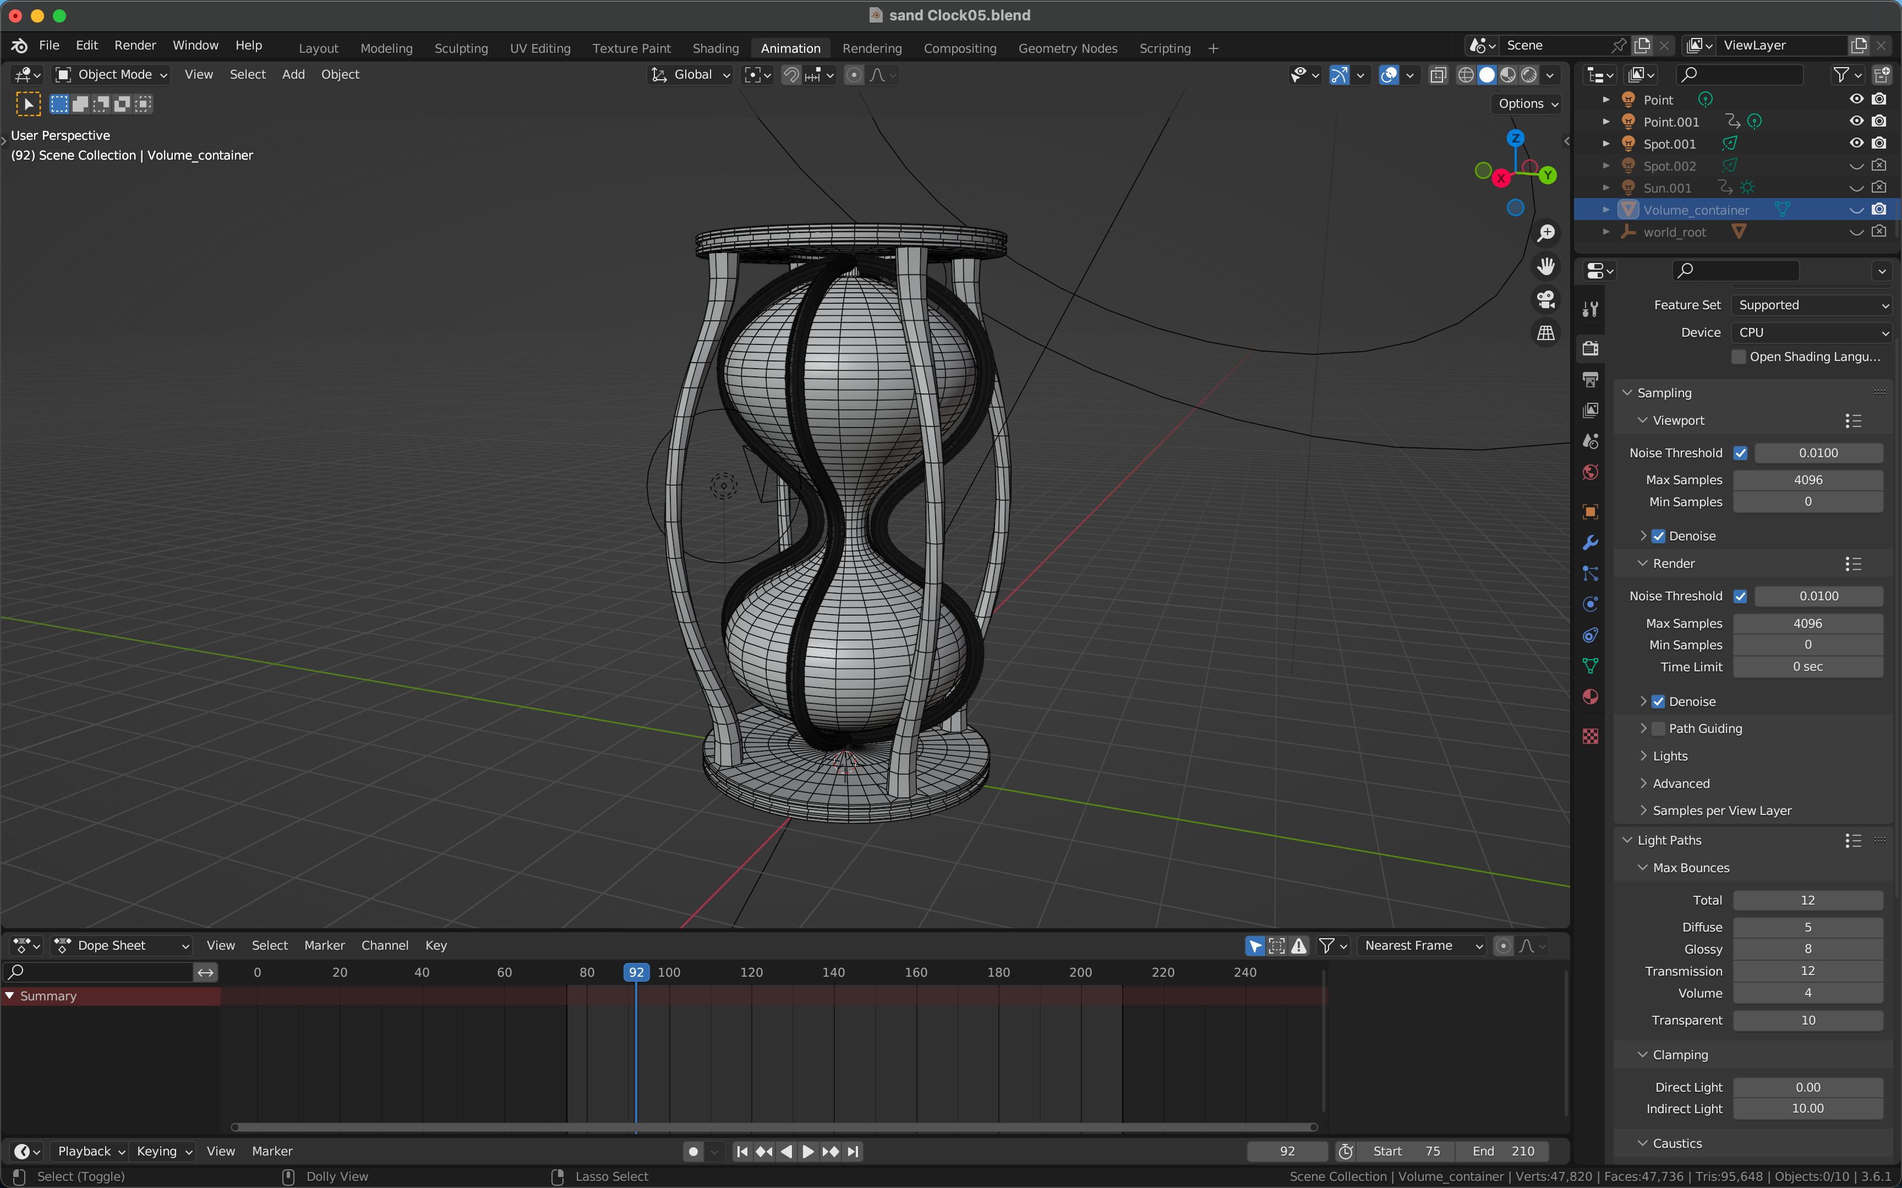The height and width of the screenshot is (1188, 1902).
Task: Click the Max Samples render value field
Action: [1807, 623]
